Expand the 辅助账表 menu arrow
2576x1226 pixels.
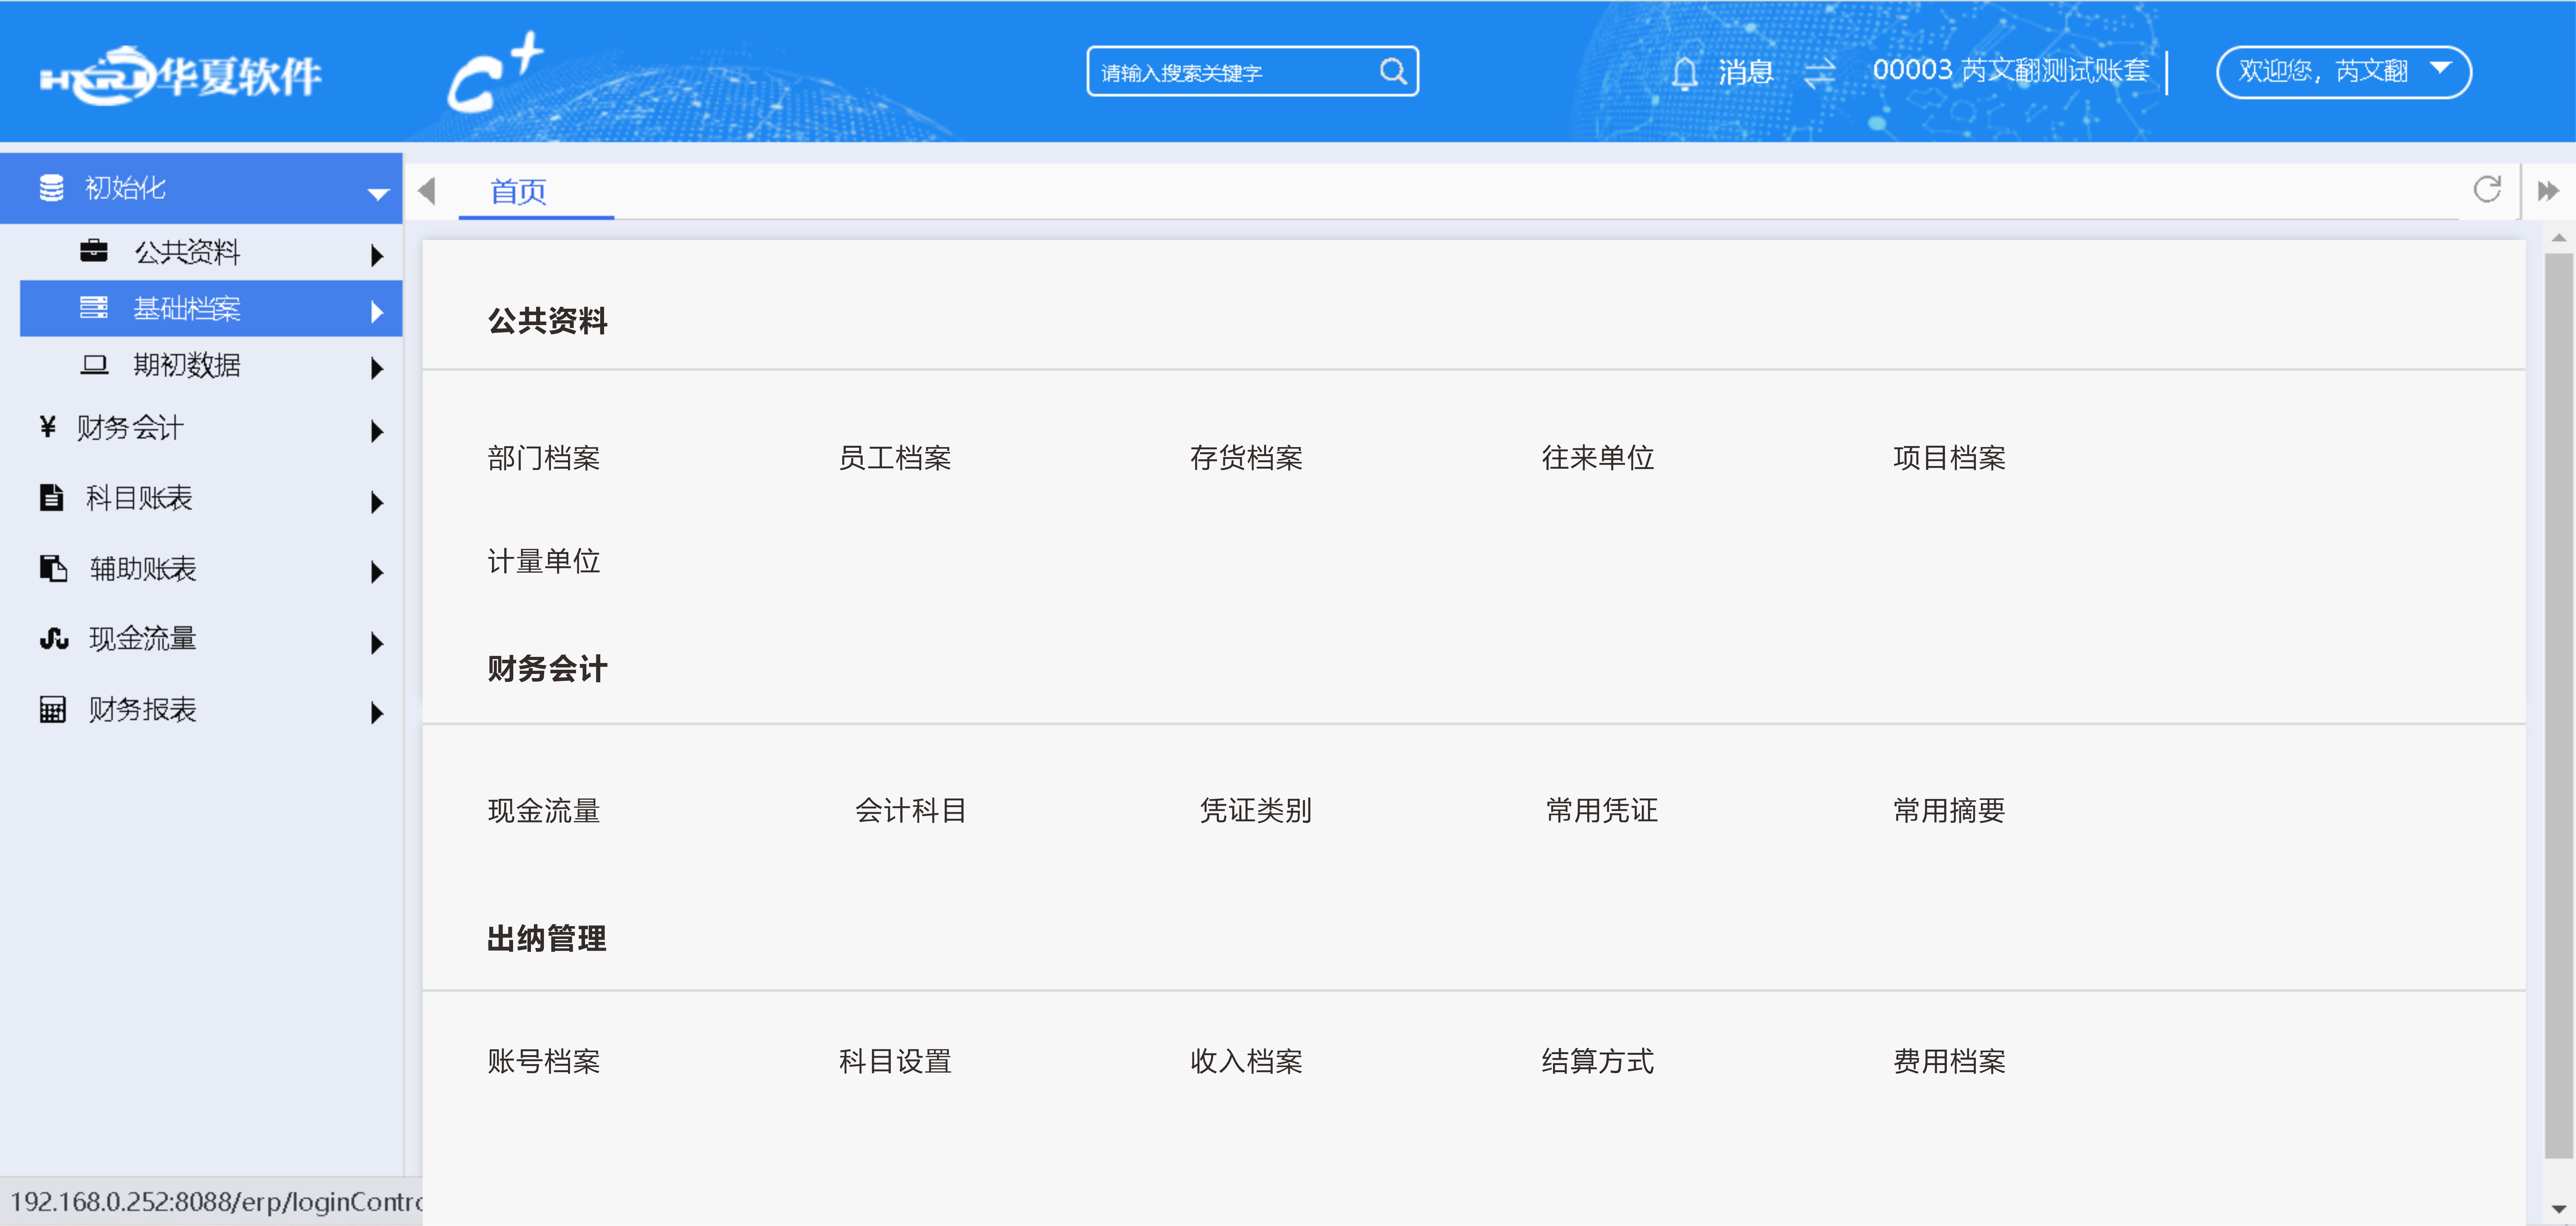[x=377, y=572]
